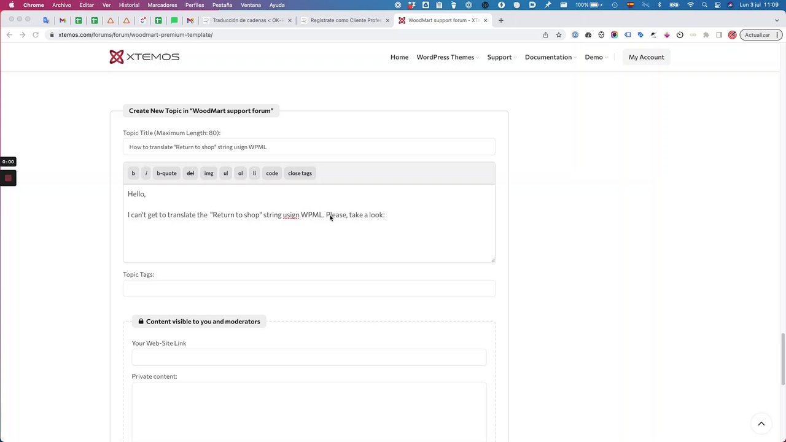The width and height of the screenshot is (786, 442).
Task: Open the mask face extension icon
Action: 601,35
